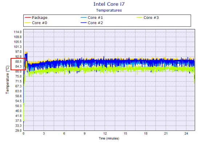Click the 3 minute tick label

point(44,133)
